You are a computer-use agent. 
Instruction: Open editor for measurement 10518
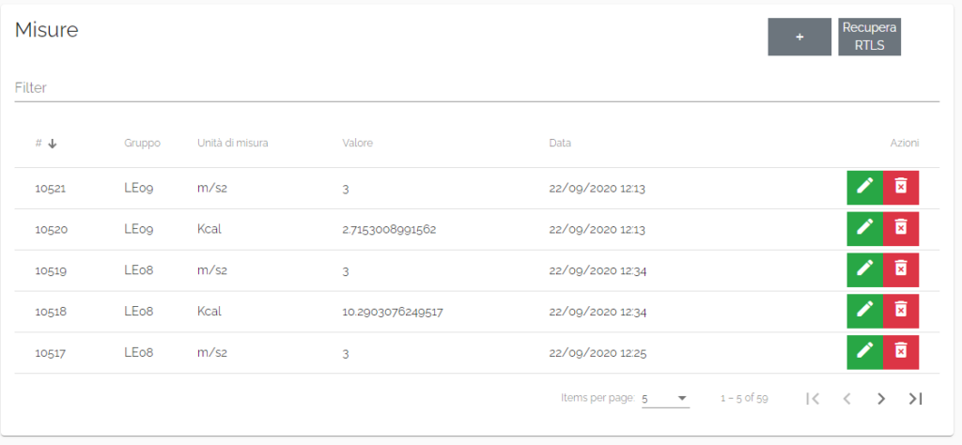pyautogui.click(x=864, y=312)
